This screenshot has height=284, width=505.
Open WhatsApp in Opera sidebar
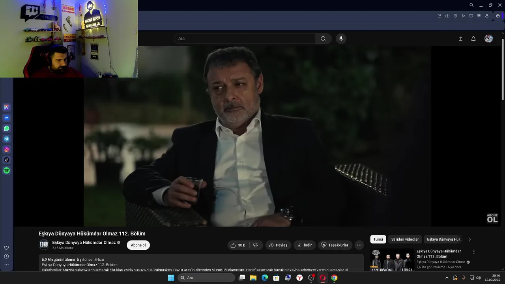tap(6, 129)
